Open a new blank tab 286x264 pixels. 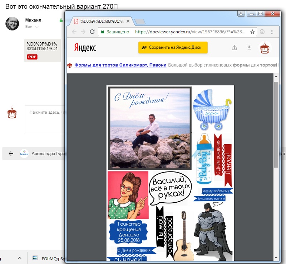pyautogui.click(x=140, y=22)
